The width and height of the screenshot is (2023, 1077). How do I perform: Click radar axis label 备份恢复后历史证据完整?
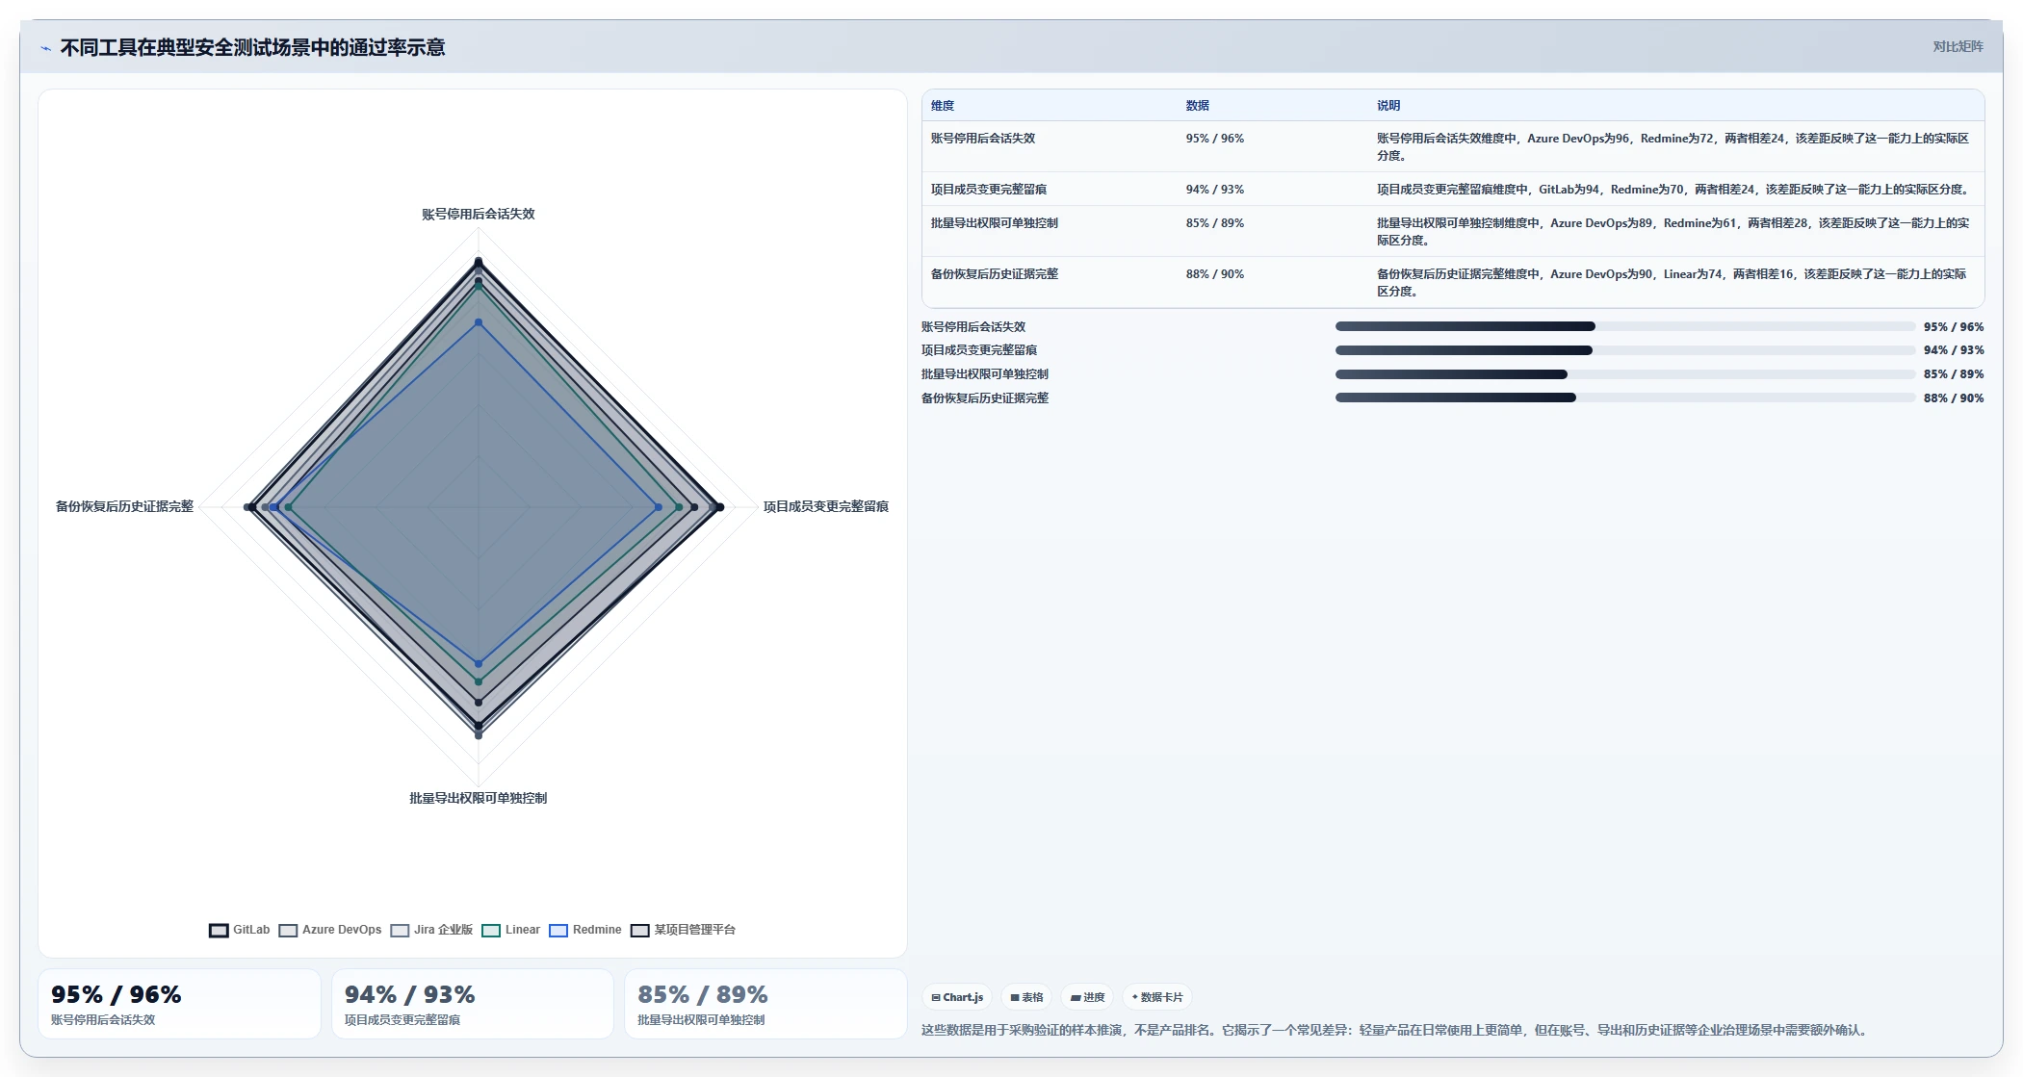(124, 506)
